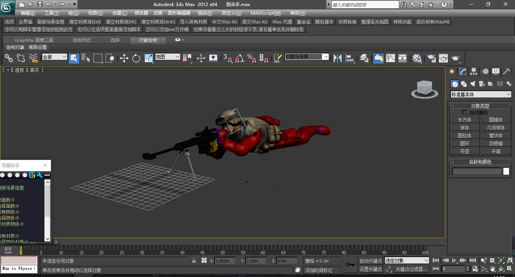Image resolution: width=515 pixels, height=277 pixels.
Task: Select the Move tool
Action: 124,58
